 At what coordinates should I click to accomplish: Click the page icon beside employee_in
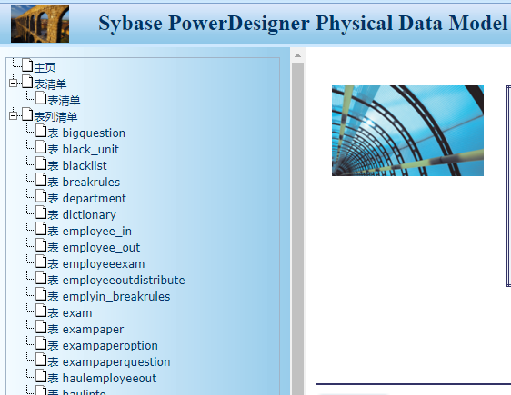pyautogui.click(x=41, y=229)
